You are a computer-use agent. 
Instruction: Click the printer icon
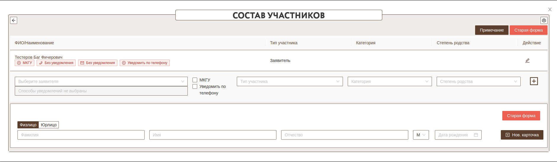point(544,20)
